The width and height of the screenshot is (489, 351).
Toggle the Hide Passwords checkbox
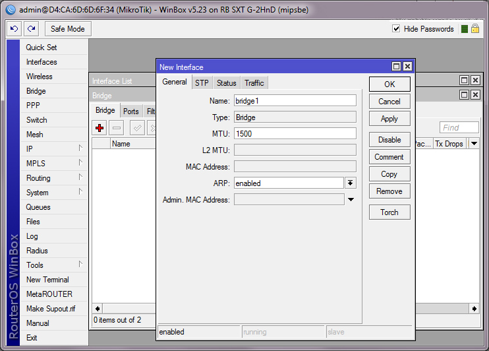(x=396, y=29)
